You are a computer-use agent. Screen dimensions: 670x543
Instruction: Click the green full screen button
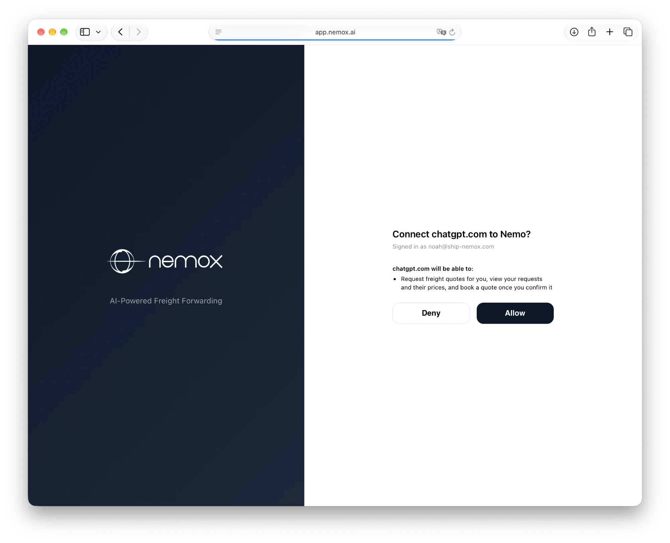pyautogui.click(x=64, y=32)
